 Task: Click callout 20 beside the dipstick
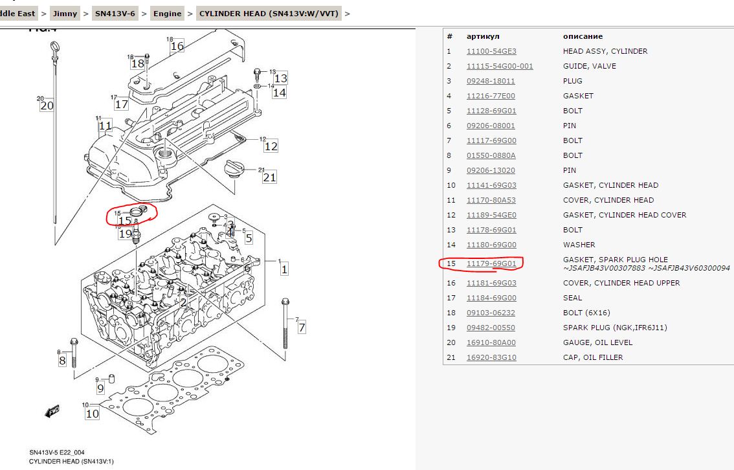(x=47, y=106)
